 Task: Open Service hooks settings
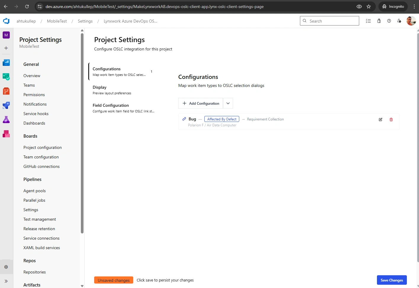coord(36,114)
